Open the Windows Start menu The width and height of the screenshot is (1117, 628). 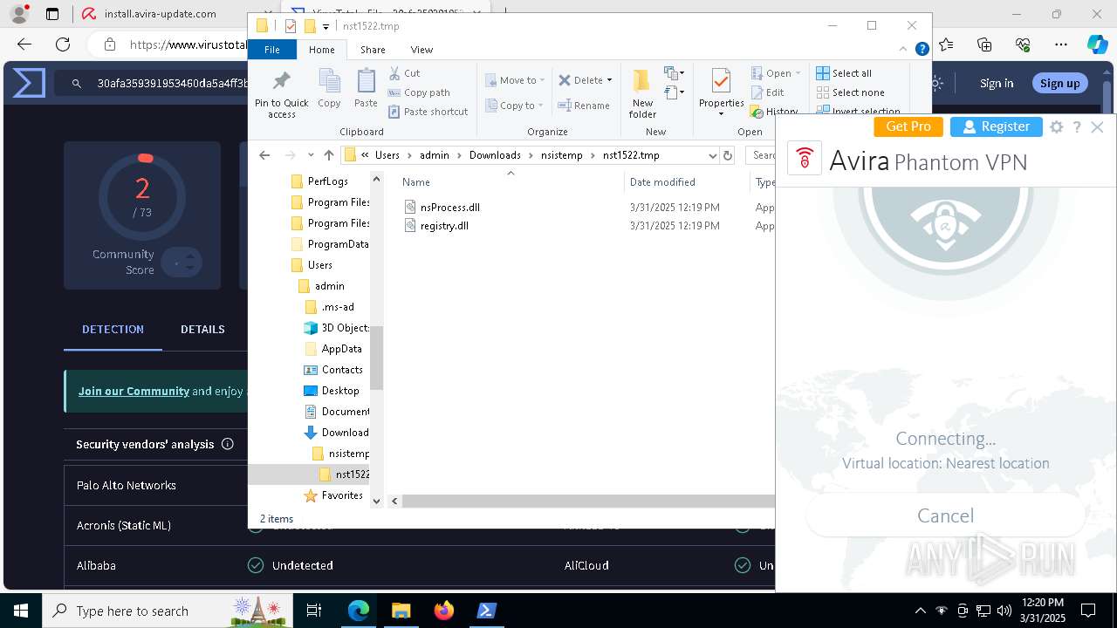point(20,611)
